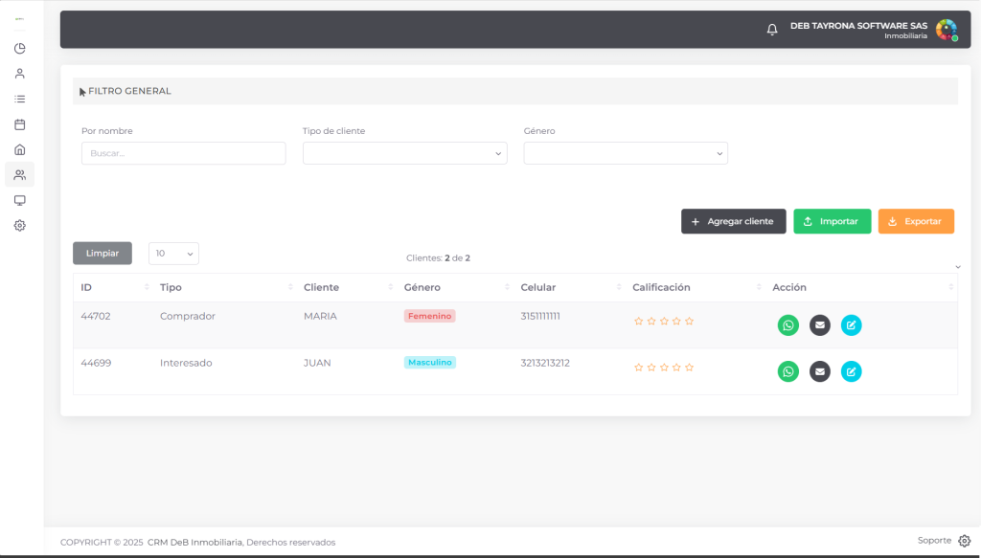Image resolution: width=981 pixels, height=558 pixels.
Task: Open the calendar sidebar icon
Action: pyautogui.click(x=19, y=124)
